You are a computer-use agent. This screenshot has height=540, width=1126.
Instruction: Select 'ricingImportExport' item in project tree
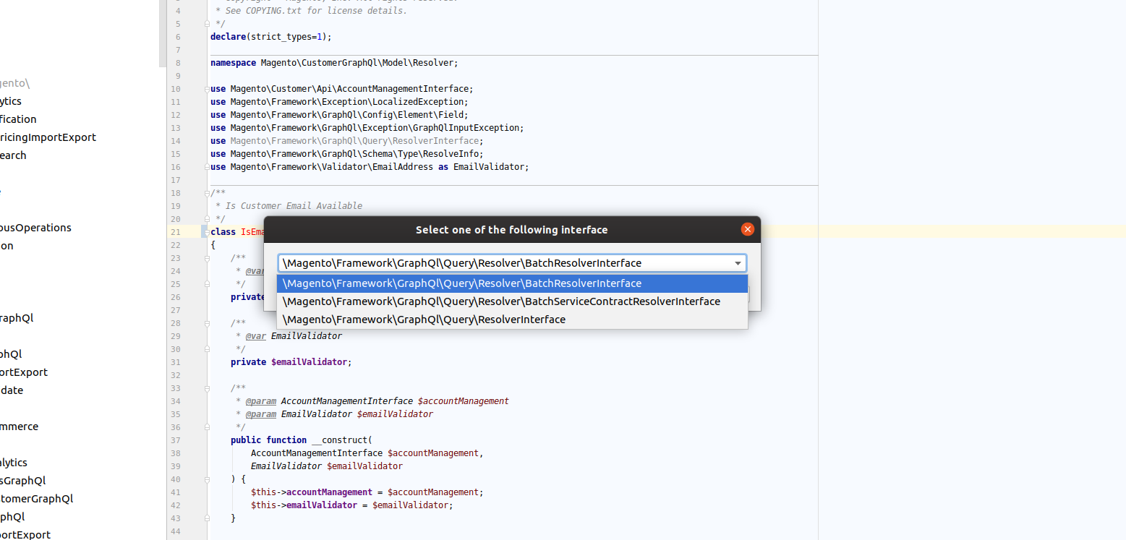pyautogui.click(x=48, y=137)
